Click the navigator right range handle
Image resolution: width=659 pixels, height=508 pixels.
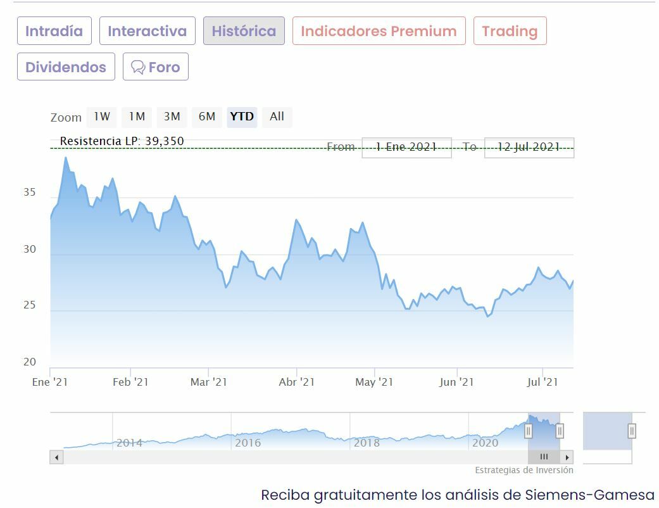(560, 431)
